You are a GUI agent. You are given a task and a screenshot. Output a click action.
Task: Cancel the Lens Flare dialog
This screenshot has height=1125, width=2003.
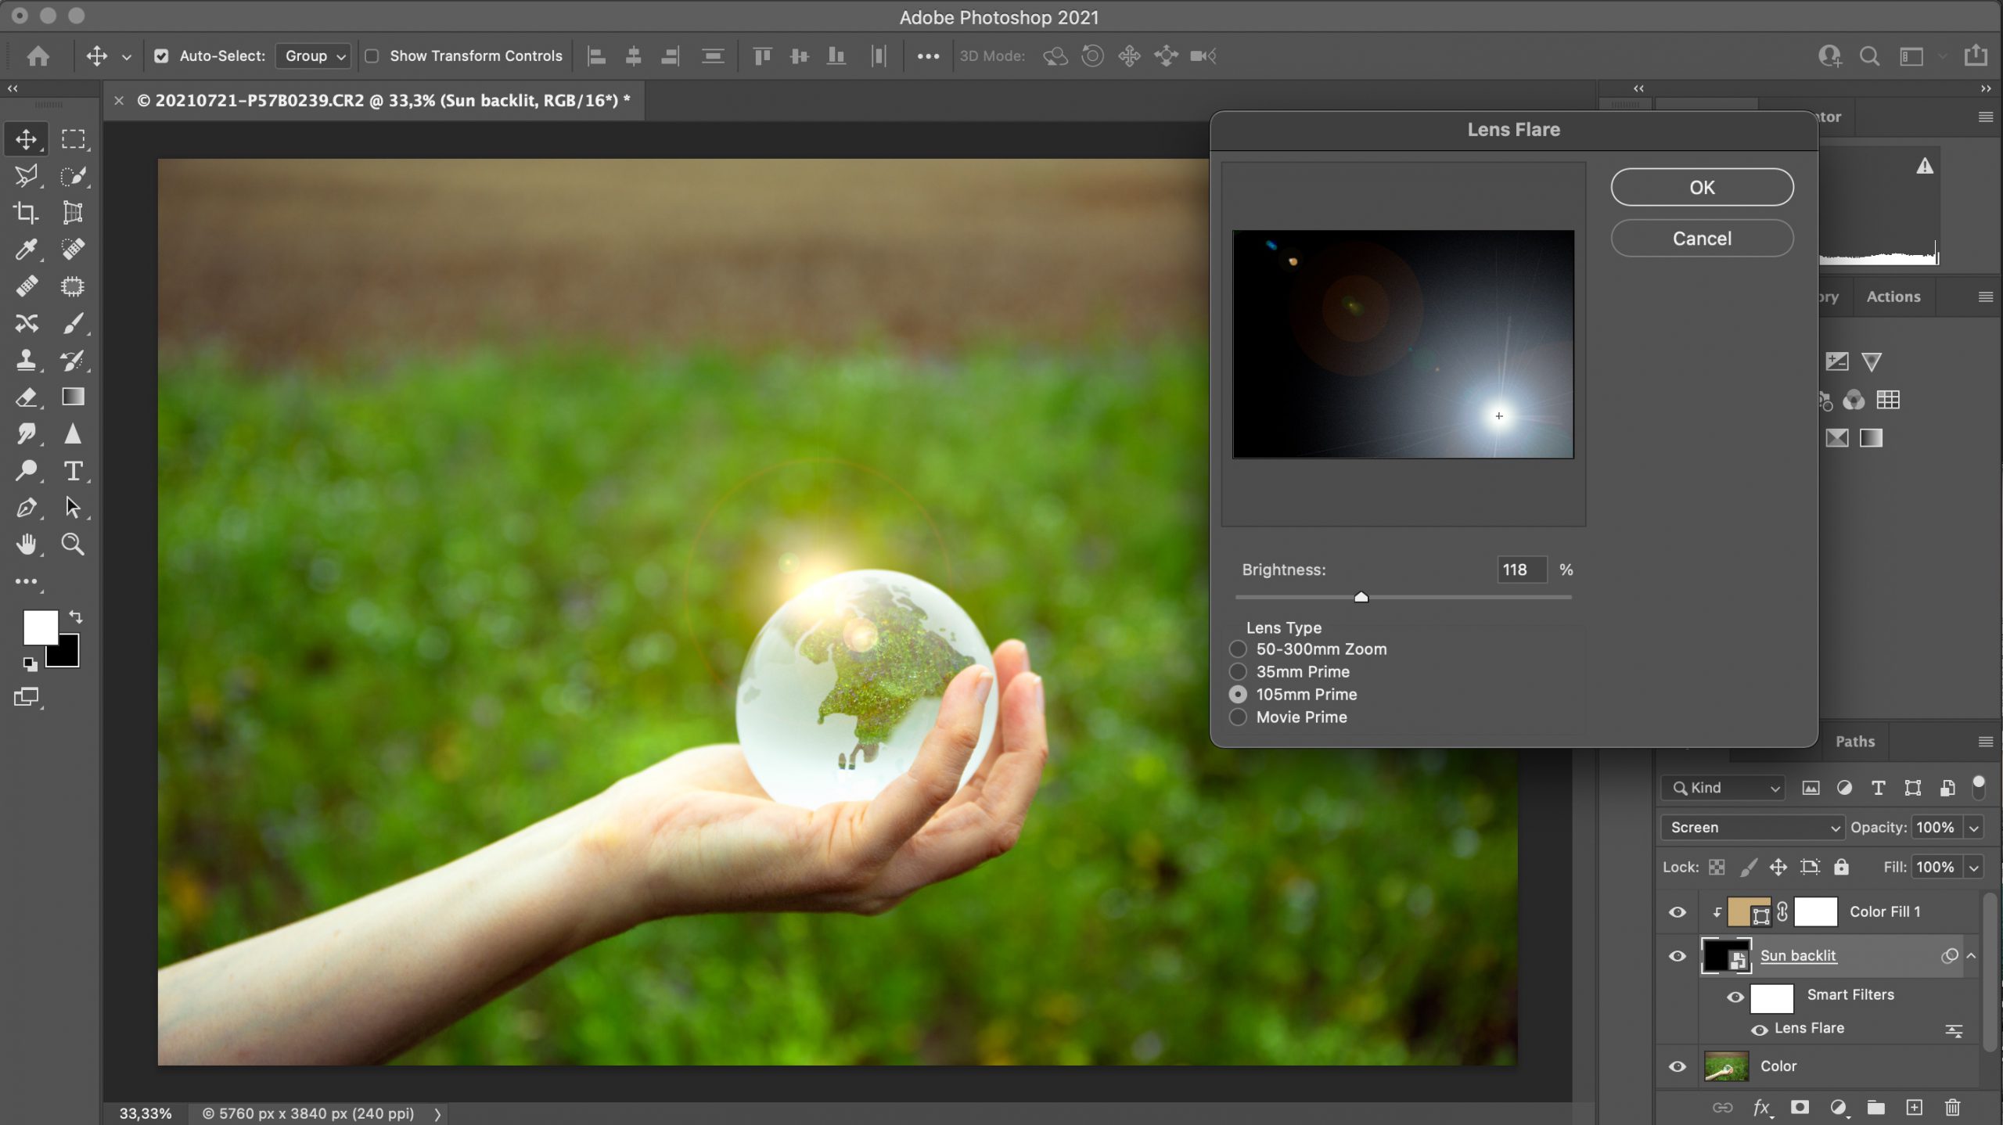[1701, 238]
